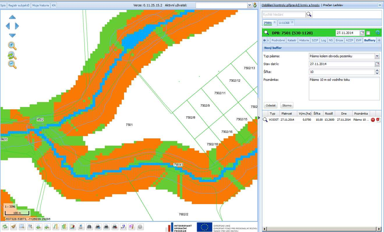This screenshot has width=384, height=232.
Task: Clear the map with the broom icon
Action: [13, 226]
